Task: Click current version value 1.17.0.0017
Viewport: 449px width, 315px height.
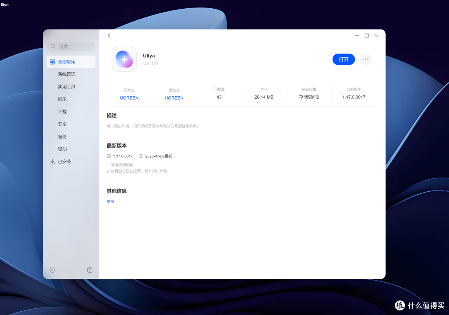Action: [354, 97]
